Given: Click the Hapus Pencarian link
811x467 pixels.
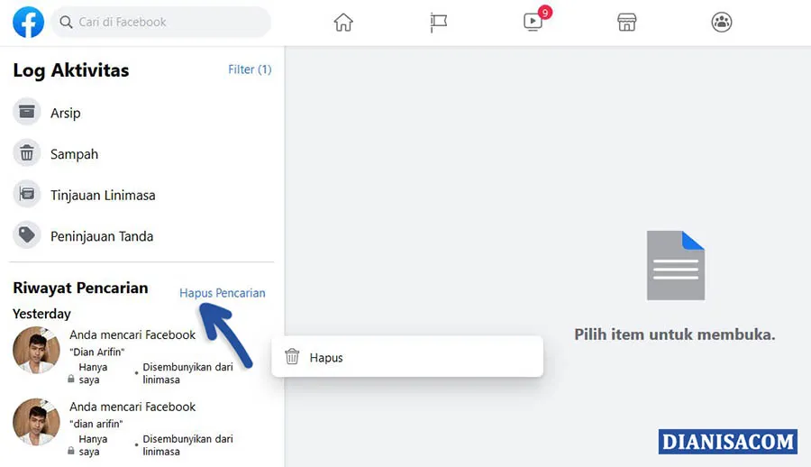Looking at the screenshot, I should (223, 293).
